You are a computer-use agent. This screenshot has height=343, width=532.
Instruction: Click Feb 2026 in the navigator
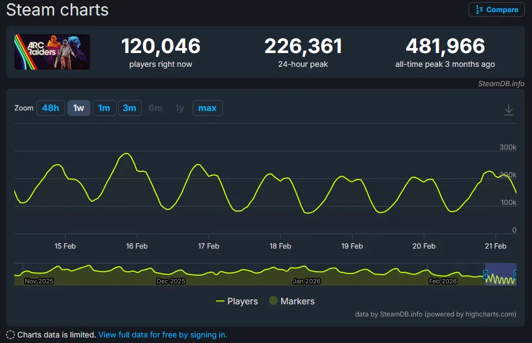[x=443, y=281]
